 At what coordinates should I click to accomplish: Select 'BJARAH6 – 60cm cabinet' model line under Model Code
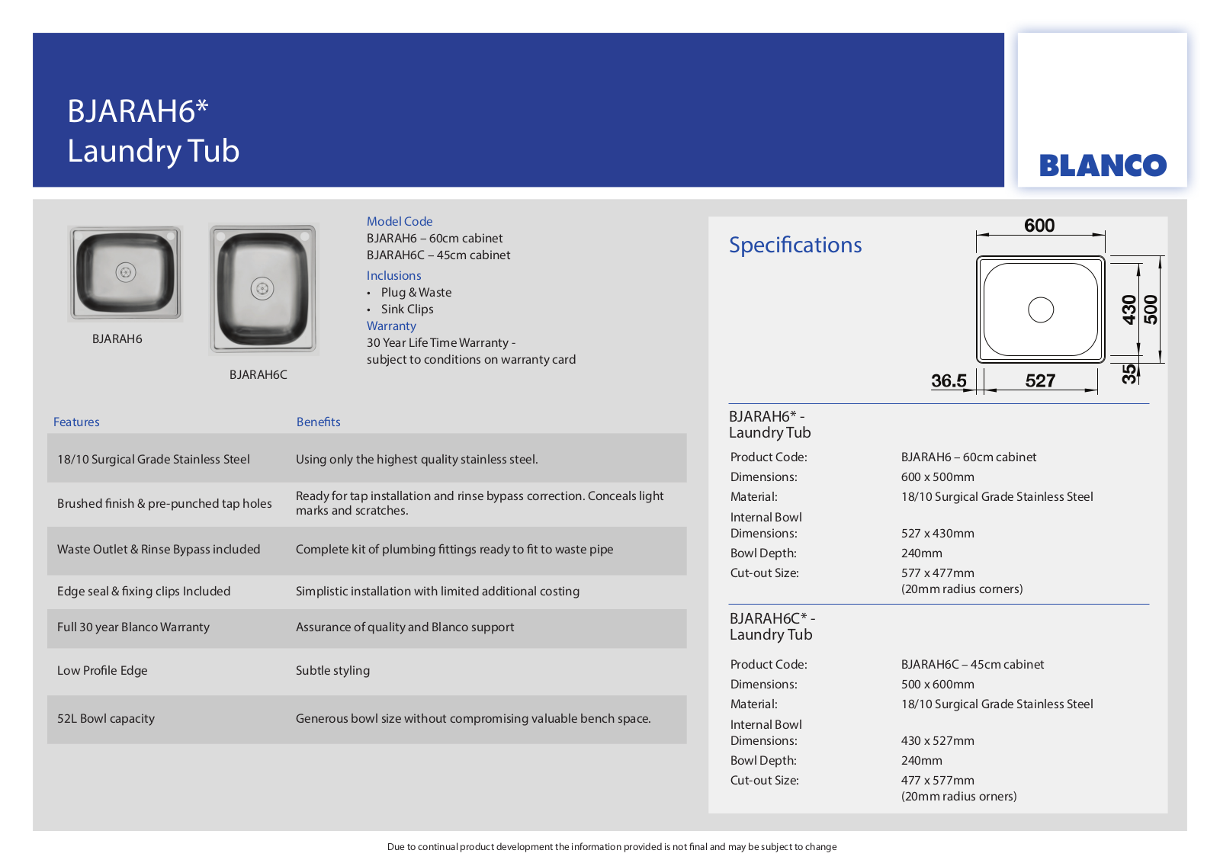point(435,238)
